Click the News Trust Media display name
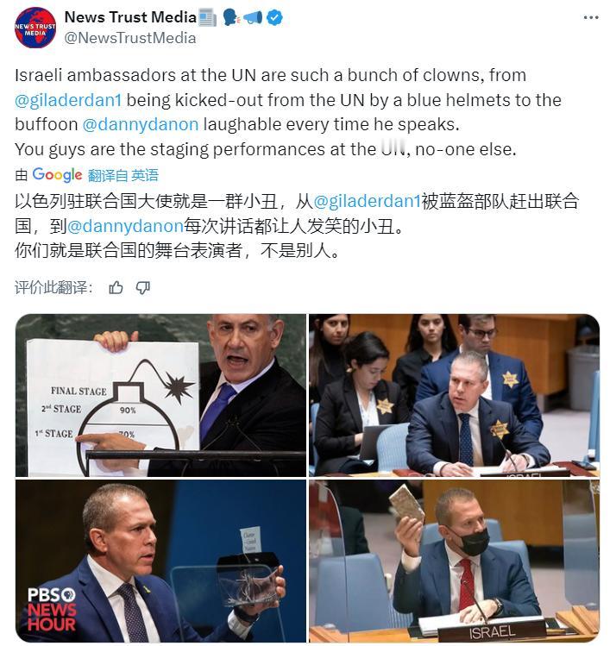Image resolution: width=616 pixels, height=646 pixels. (x=130, y=17)
